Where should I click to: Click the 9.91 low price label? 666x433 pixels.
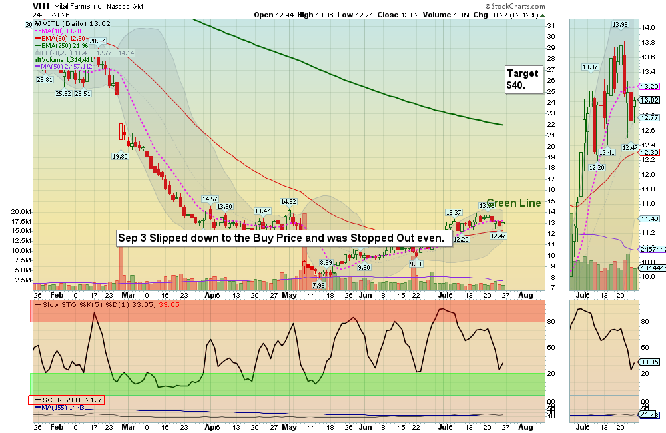416,264
